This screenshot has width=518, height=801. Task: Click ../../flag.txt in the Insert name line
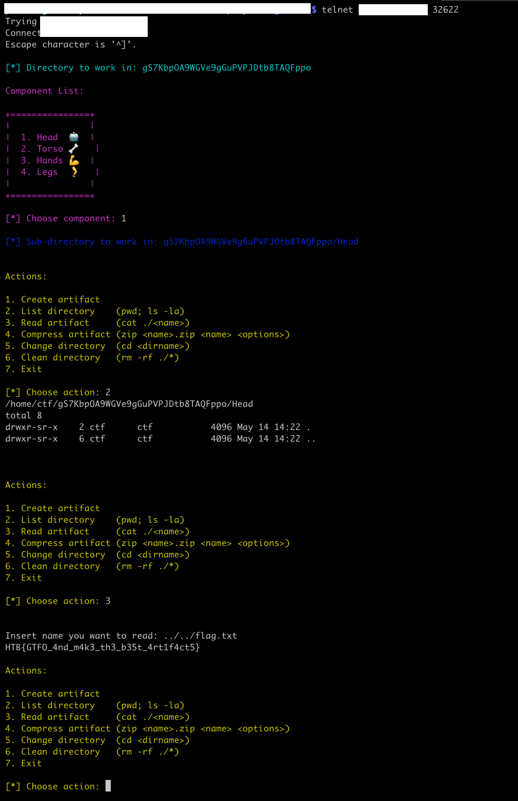200,636
